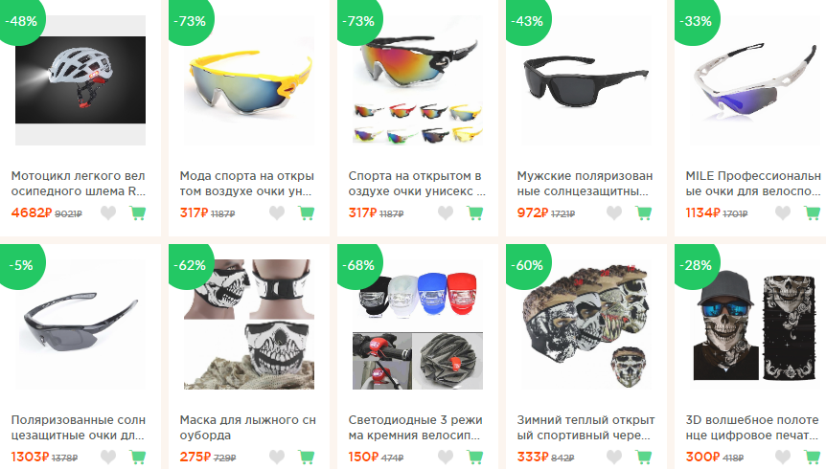Add the 300₽ 3D bandana to cart
Image resolution: width=826 pixels, height=469 pixels.
[812, 457]
